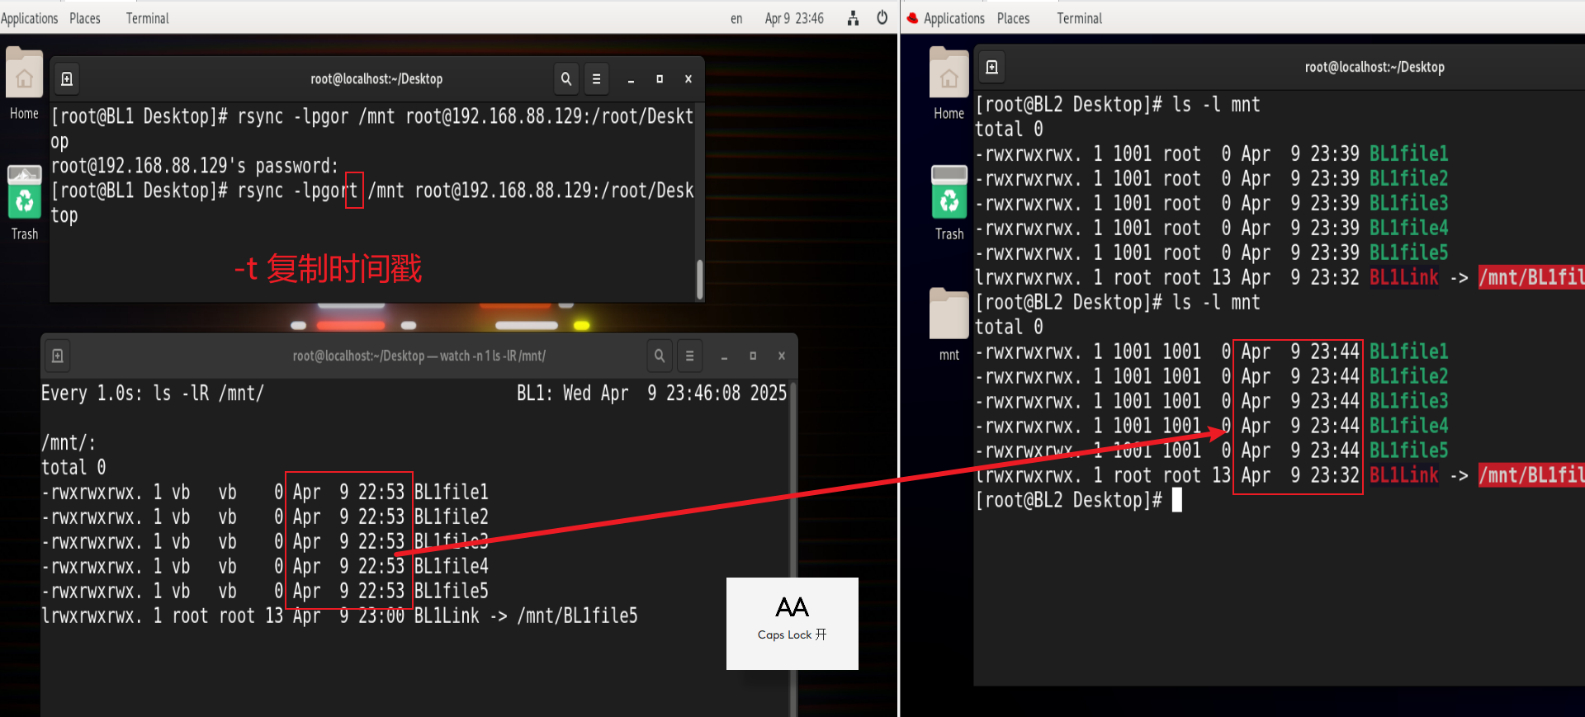This screenshot has width=1585, height=717.
Task: Click '/mnt/:' line in watch terminal
Action: [69, 443]
